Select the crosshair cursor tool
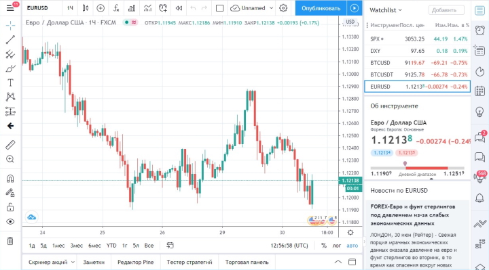 click(10, 26)
